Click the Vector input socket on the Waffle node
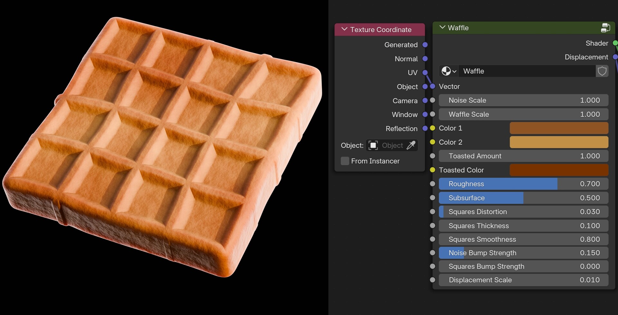The height and width of the screenshot is (315, 618). point(433,86)
